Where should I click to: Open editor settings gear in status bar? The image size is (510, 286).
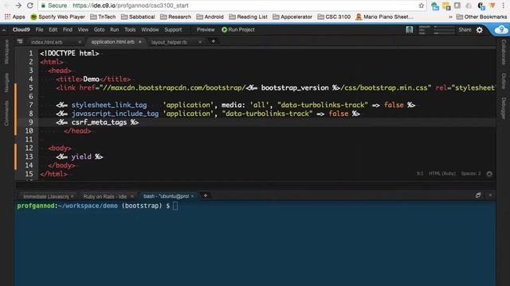[x=489, y=174]
